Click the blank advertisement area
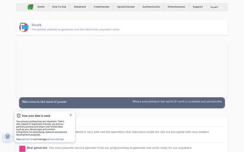 122,71
